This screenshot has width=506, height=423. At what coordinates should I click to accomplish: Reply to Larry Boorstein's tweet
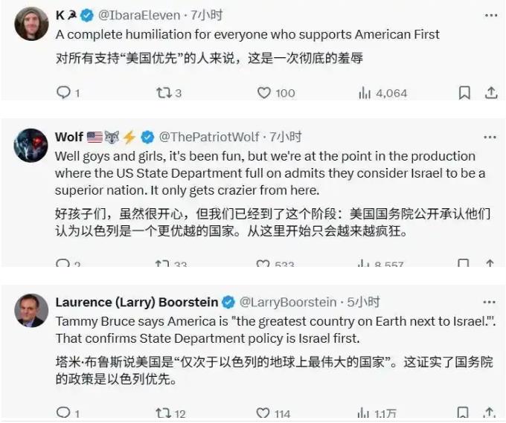pos(64,413)
